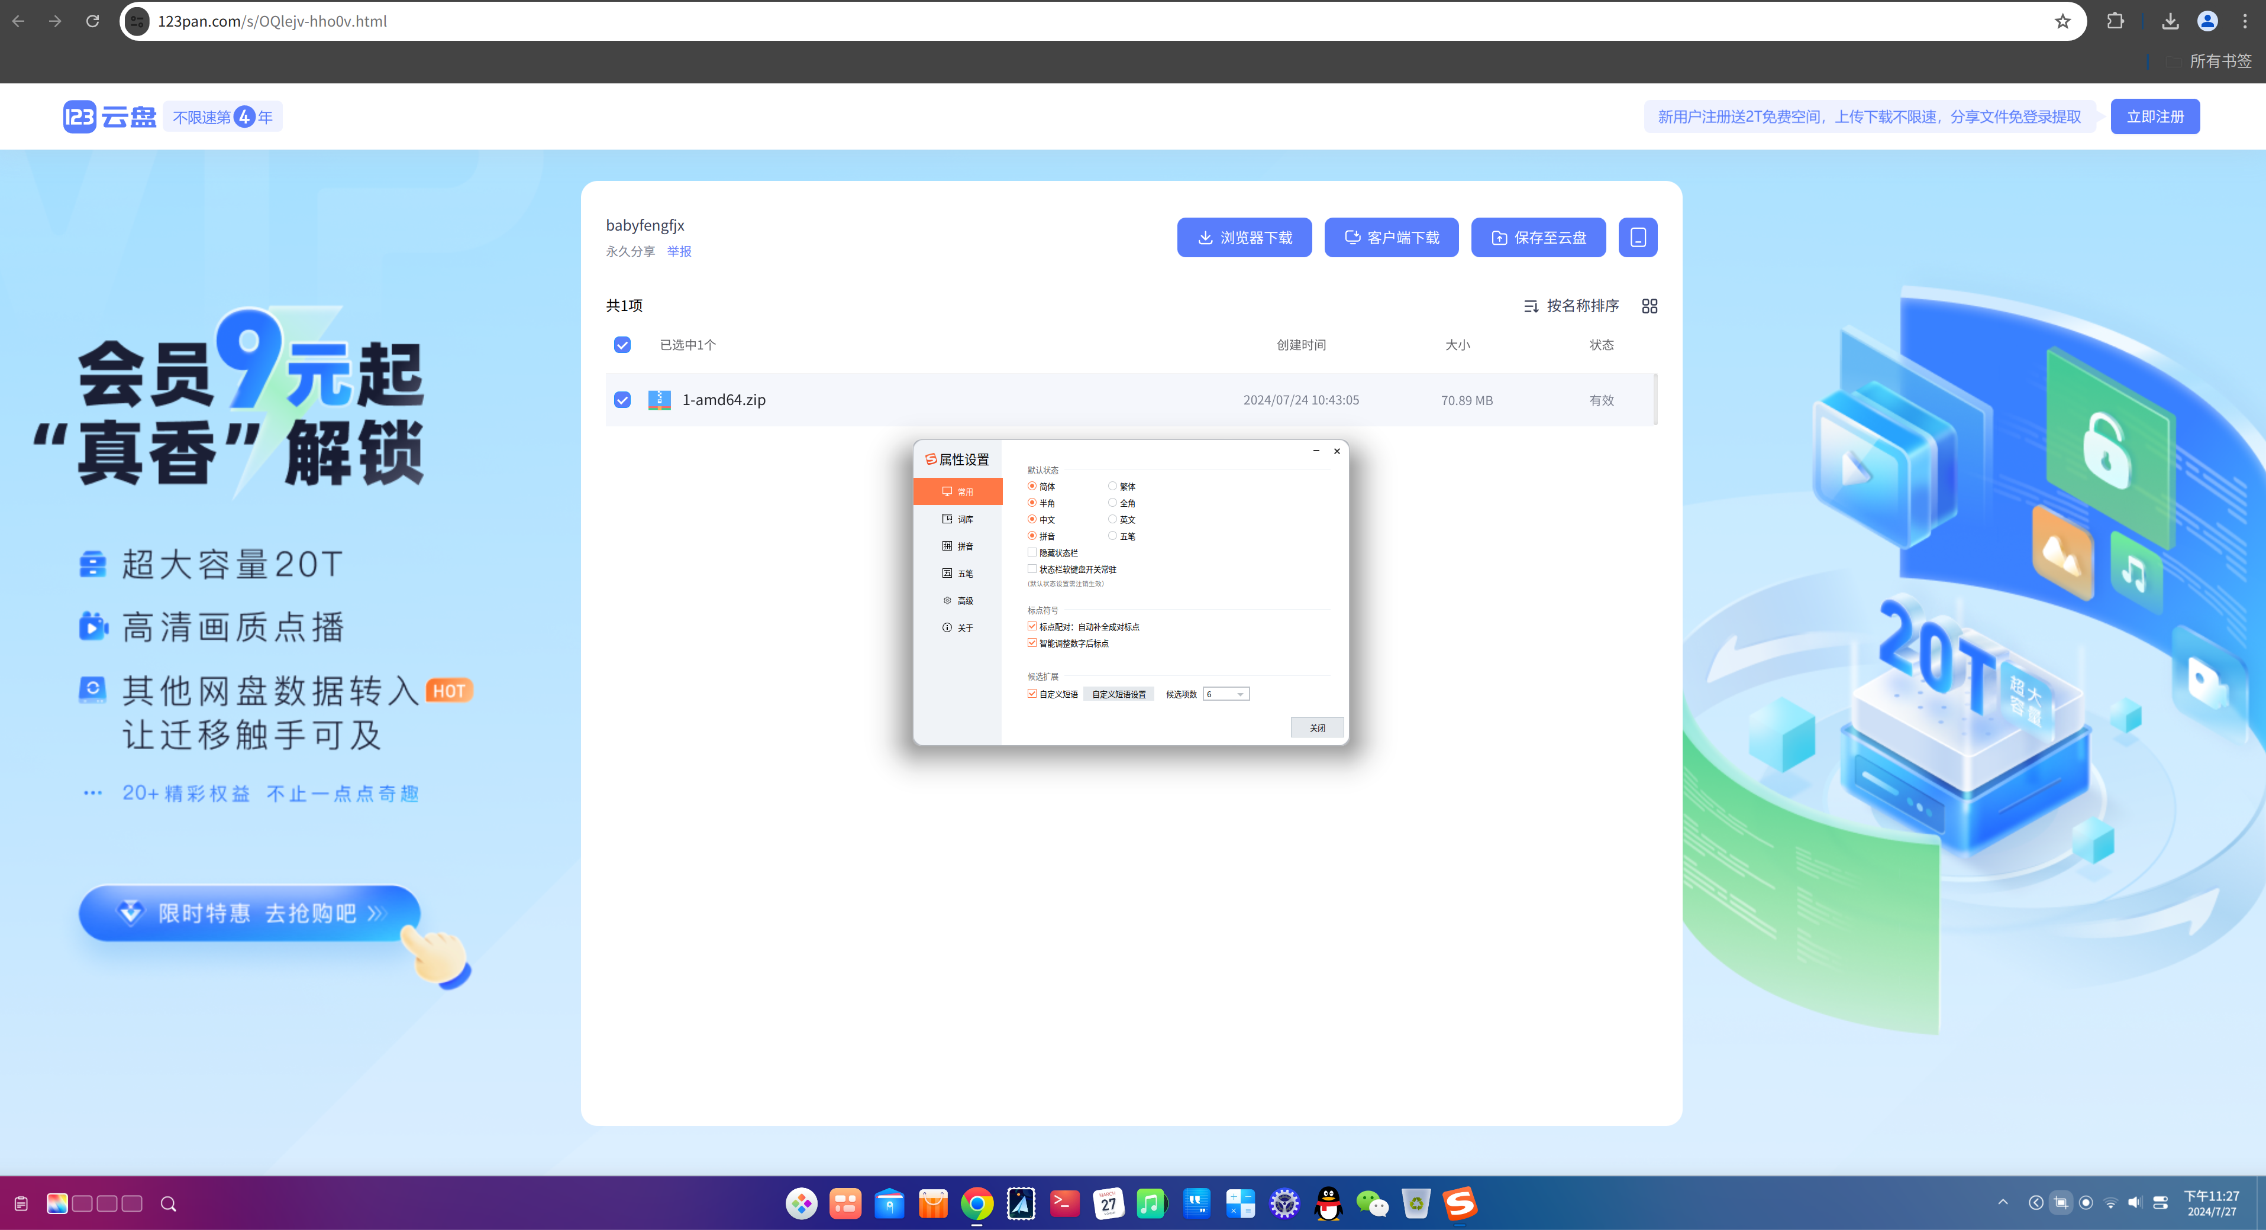Switch to grid view icon

click(x=1650, y=306)
